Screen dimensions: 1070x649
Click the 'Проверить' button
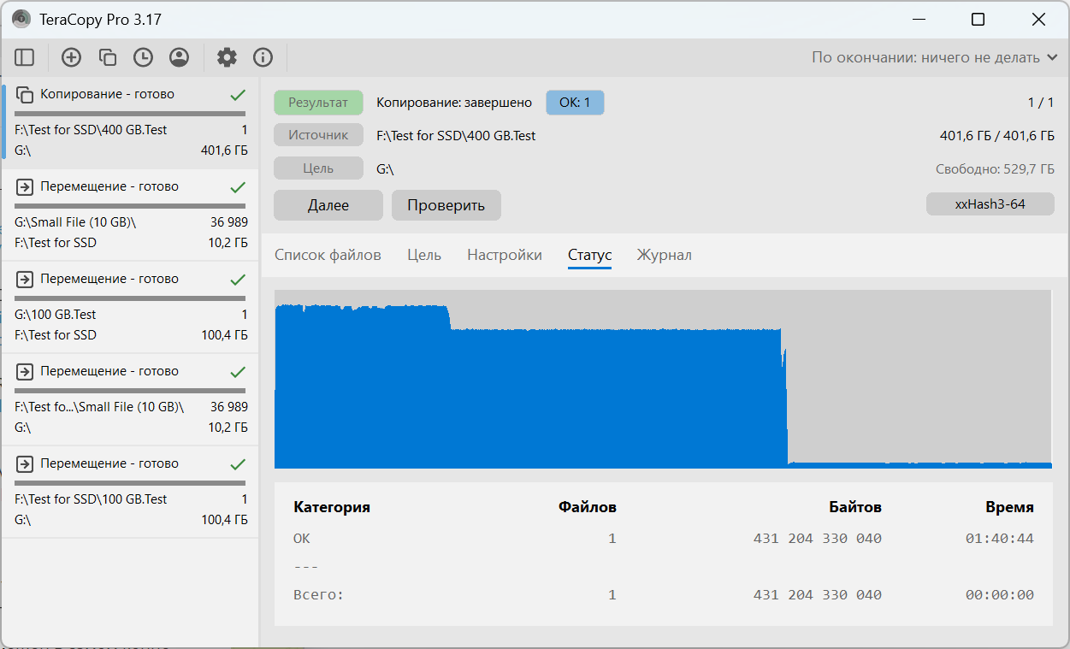446,205
